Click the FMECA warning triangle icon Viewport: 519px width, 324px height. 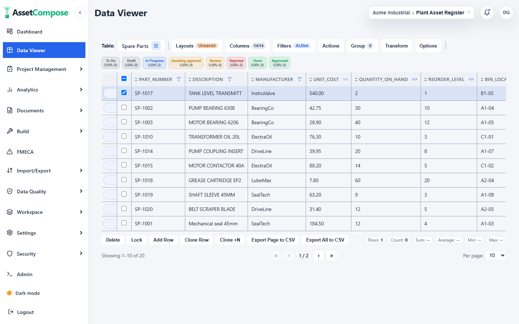coord(10,152)
